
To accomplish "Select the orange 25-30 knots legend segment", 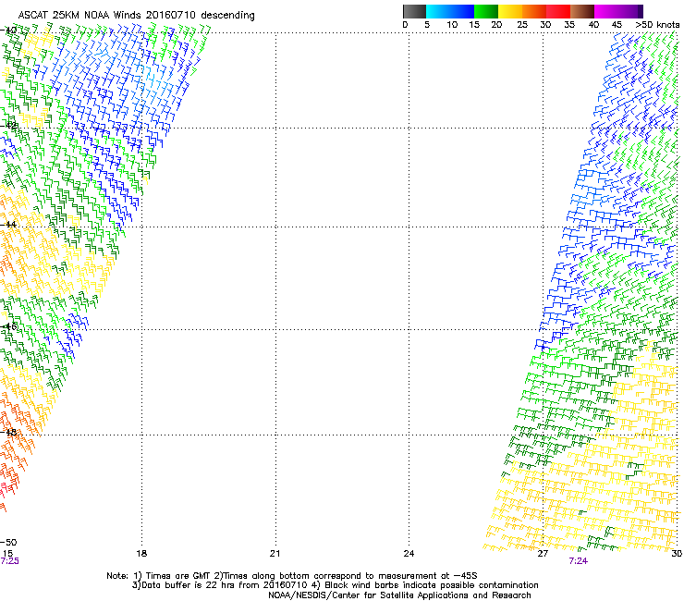I will click(x=534, y=11).
